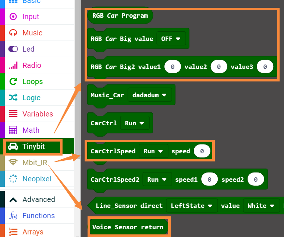The height and width of the screenshot is (237, 284).
Task: Click the Input category target icon
Action: (x=13, y=17)
